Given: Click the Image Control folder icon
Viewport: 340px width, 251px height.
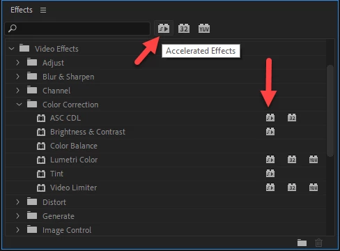Looking at the screenshot, I should click(32, 229).
